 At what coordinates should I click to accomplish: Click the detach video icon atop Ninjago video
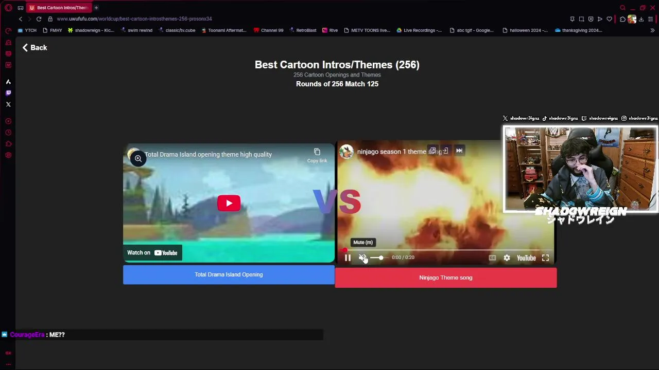pos(445,151)
